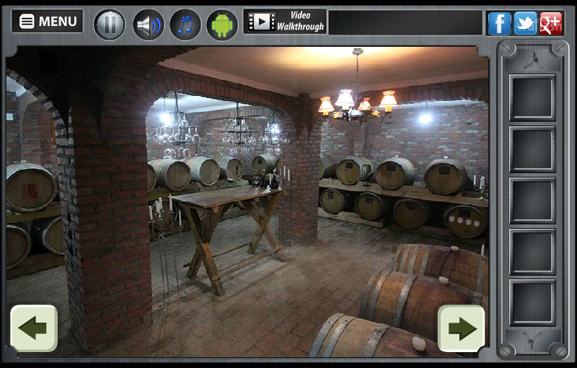Go to the previous room with the left arrow

point(34,328)
